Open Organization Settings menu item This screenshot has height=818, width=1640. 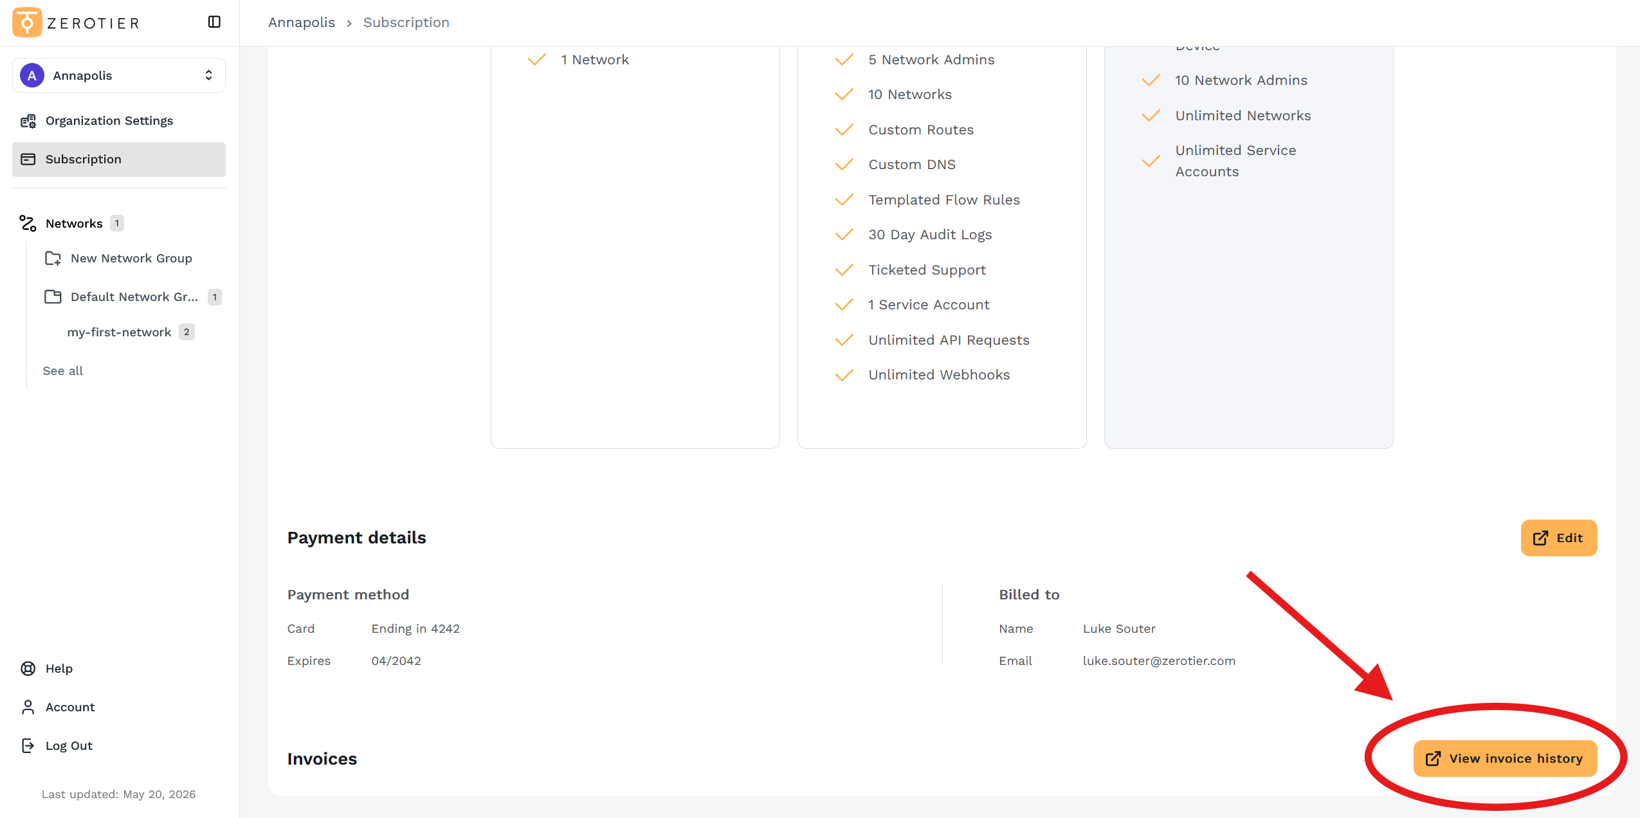[x=119, y=121]
